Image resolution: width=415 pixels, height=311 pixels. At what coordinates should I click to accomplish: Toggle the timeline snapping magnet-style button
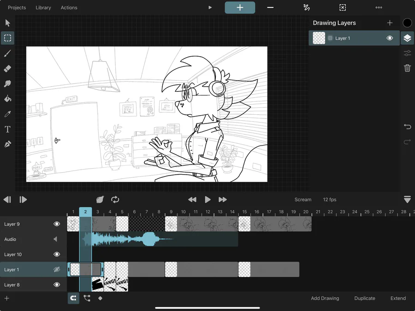point(73,298)
